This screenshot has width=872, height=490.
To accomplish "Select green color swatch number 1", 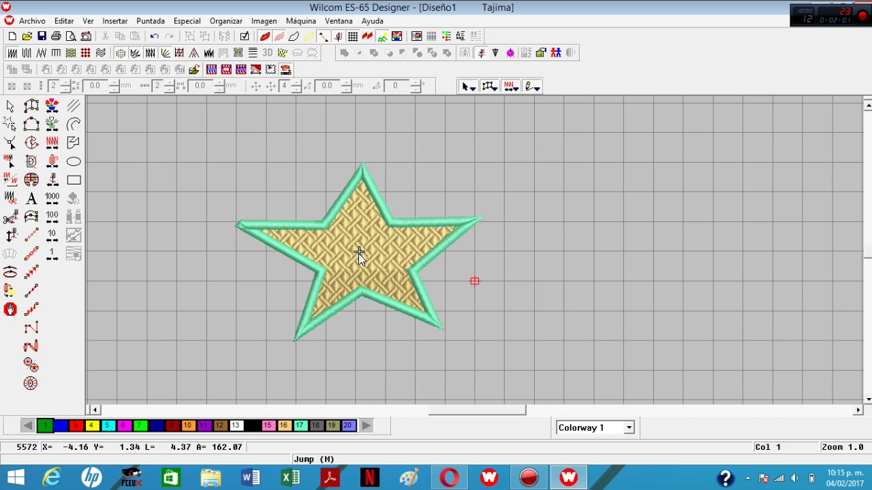I will coord(45,426).
